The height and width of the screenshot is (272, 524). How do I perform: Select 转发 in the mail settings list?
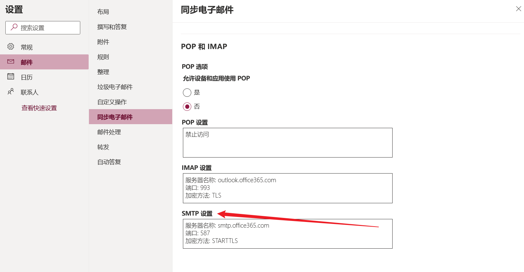[103, 147]
